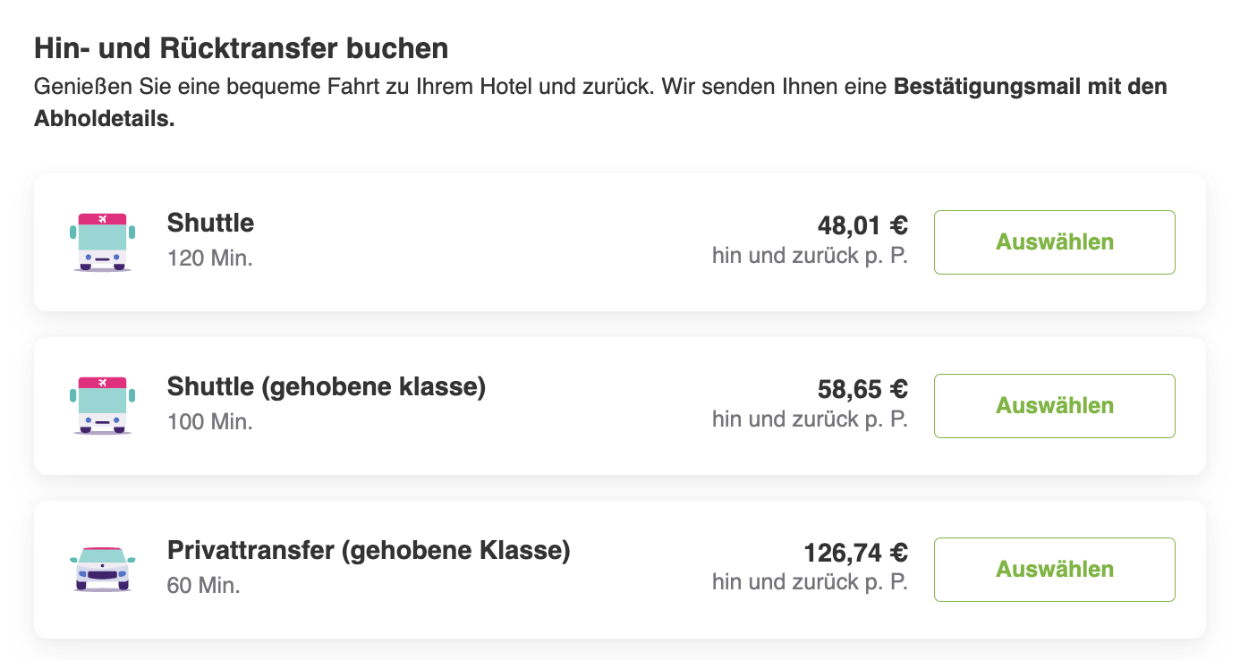Image resolution: width=1240 pixels, height=660 pixels.
Task: Click the 48,01 € price
Action: 862,225
